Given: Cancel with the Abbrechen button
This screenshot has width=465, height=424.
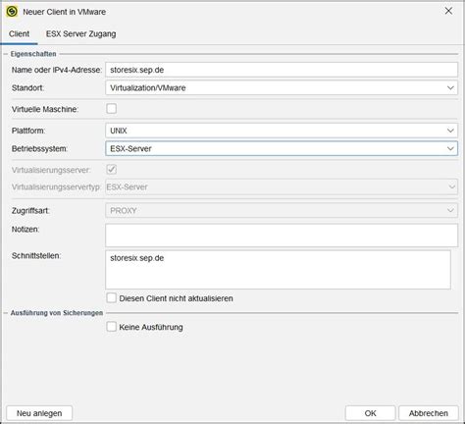Looking at the screenshot, I should tap(429, 413).
